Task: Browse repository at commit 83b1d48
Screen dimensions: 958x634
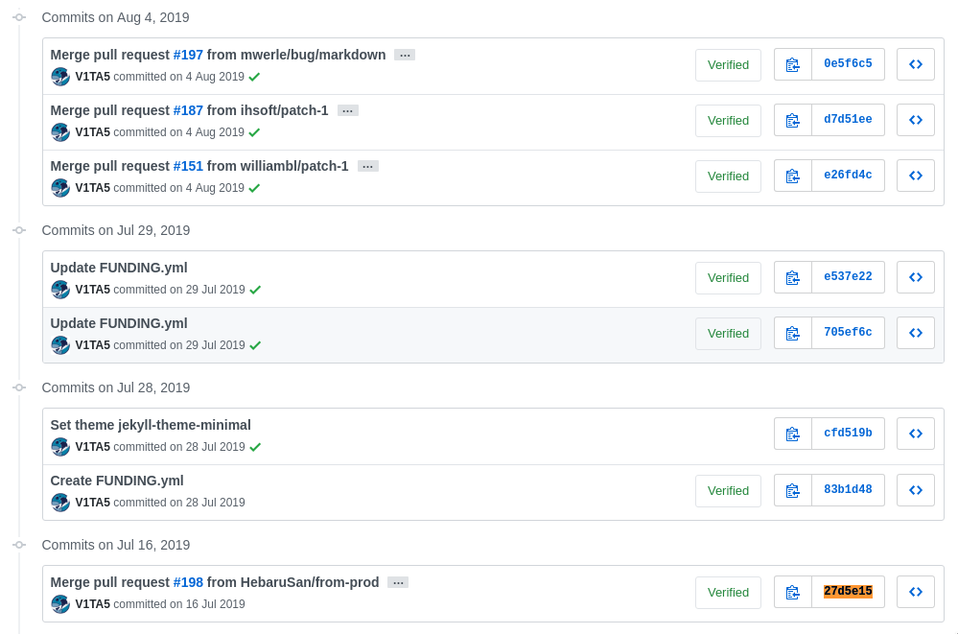Action: (x=915, y=490)
